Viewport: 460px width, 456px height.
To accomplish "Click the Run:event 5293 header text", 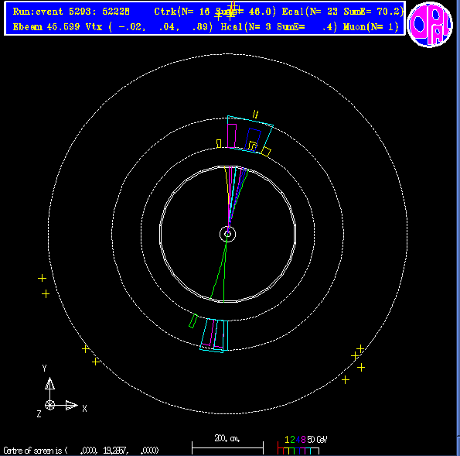I will (x=71, y=12).
